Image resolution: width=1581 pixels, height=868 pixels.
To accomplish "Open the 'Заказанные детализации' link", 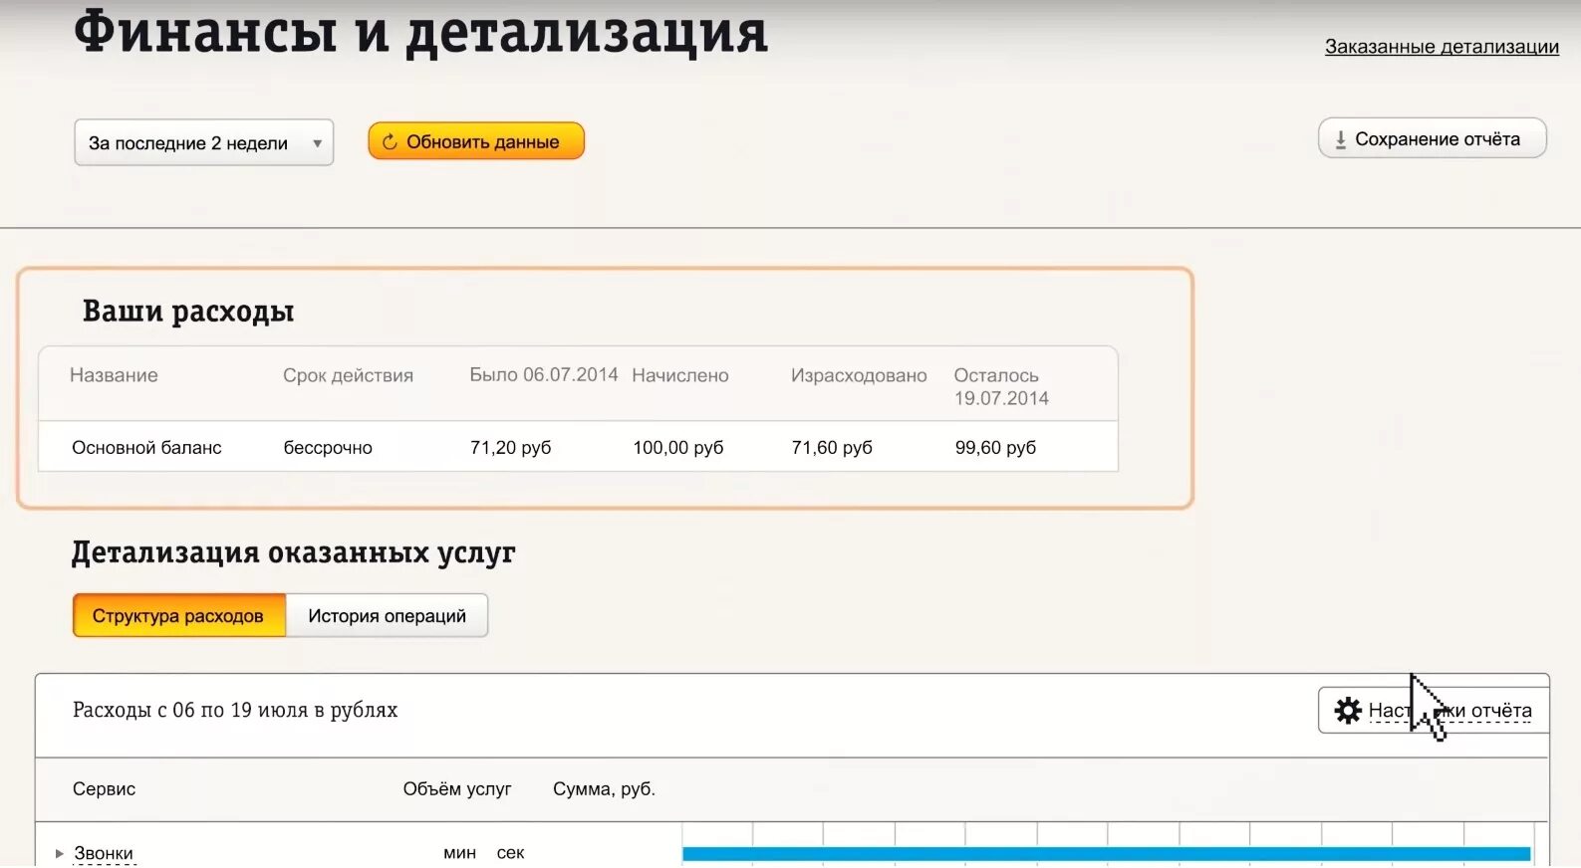I will point(1442,47).
